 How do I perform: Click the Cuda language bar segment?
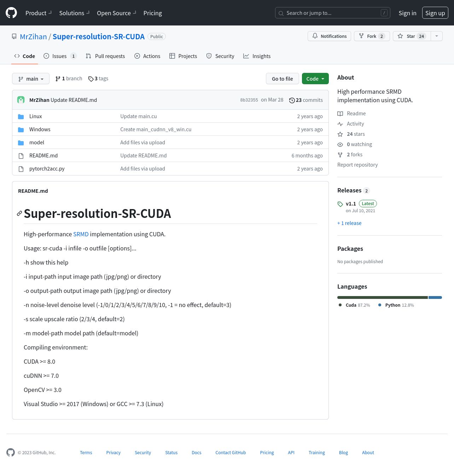383,297
